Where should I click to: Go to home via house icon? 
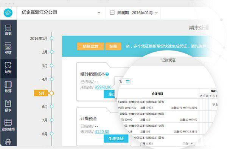pos(8,13)
